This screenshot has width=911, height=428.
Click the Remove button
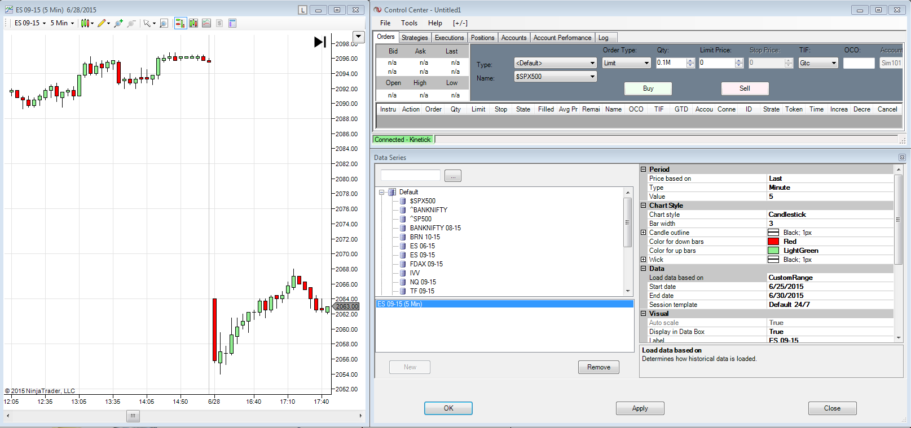pyautogui.click(x=598, y=367)
